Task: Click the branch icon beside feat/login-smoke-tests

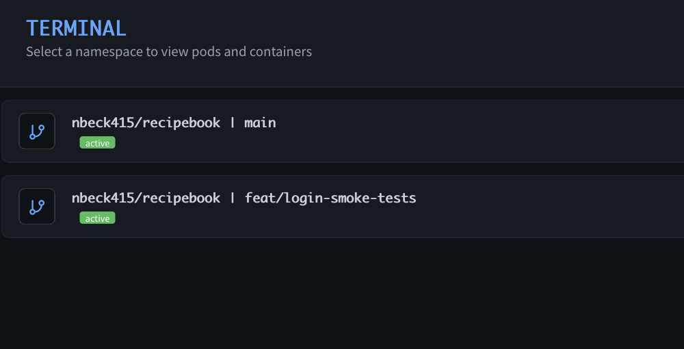Action: [x=37, y=207]
